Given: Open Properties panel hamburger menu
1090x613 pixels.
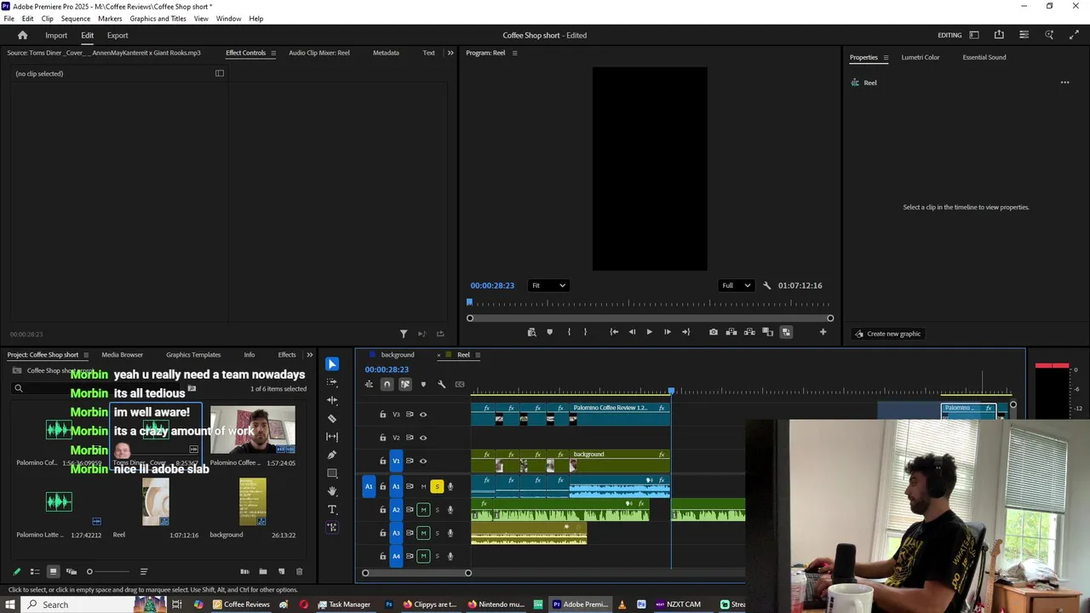Looking at the screenshot, I should coord(886,57).
